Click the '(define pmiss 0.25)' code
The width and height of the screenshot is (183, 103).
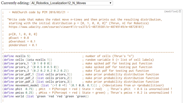[18, 93]
